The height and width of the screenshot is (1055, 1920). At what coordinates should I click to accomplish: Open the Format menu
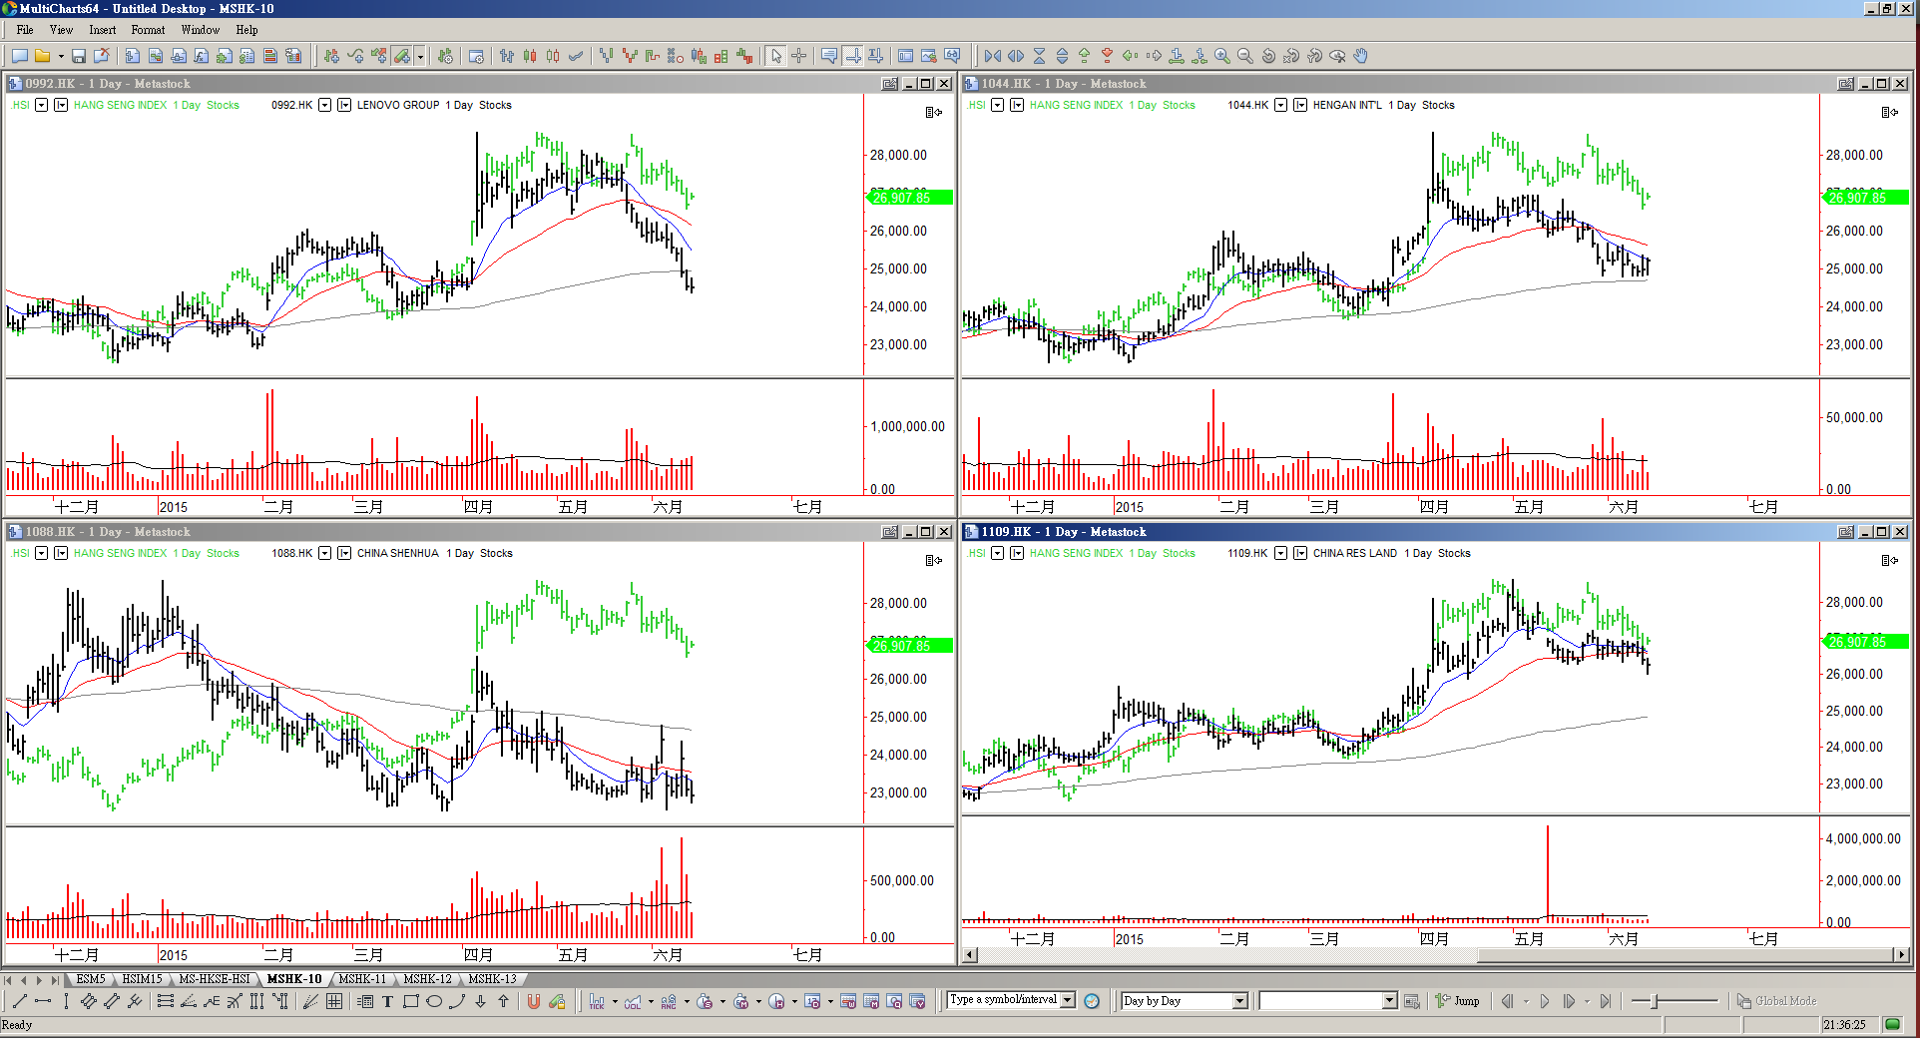[148, 30]
